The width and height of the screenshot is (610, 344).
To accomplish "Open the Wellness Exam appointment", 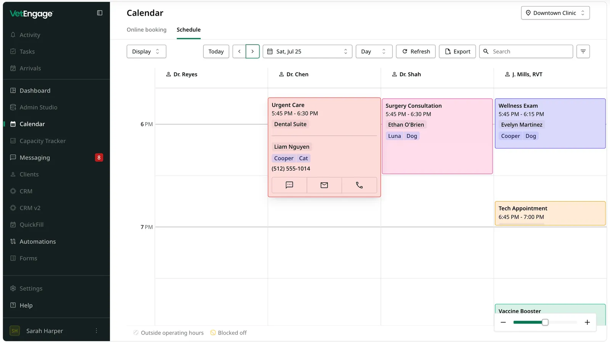I will (550, 124).
